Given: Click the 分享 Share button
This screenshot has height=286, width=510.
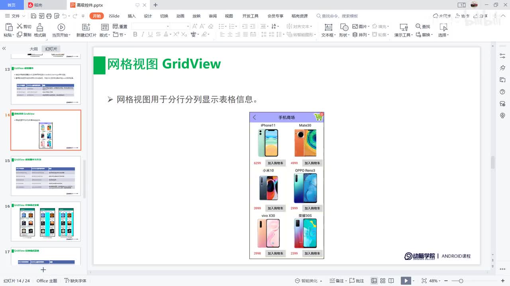Looking at the screenshot, I should pyautogui.click(x=481, y=16).
